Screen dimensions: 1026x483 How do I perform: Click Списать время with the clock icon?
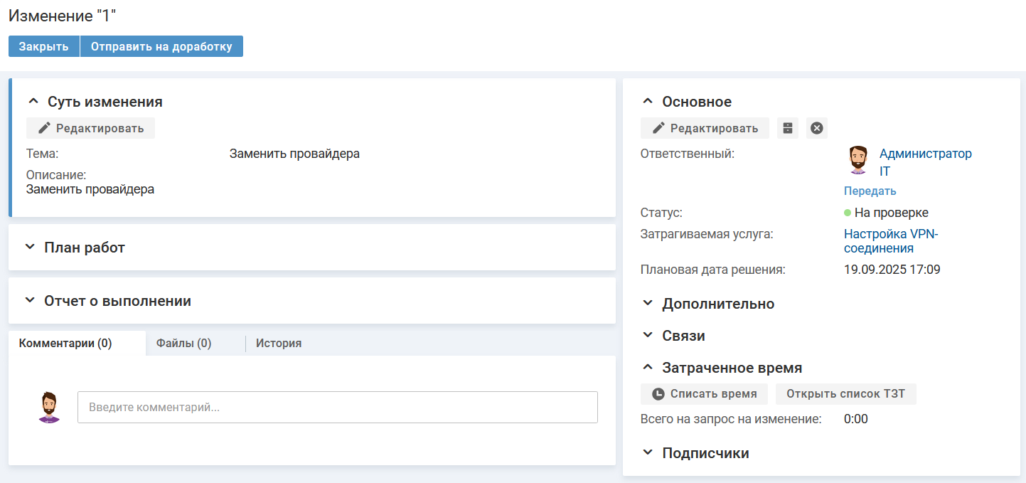tap(705, 394)
